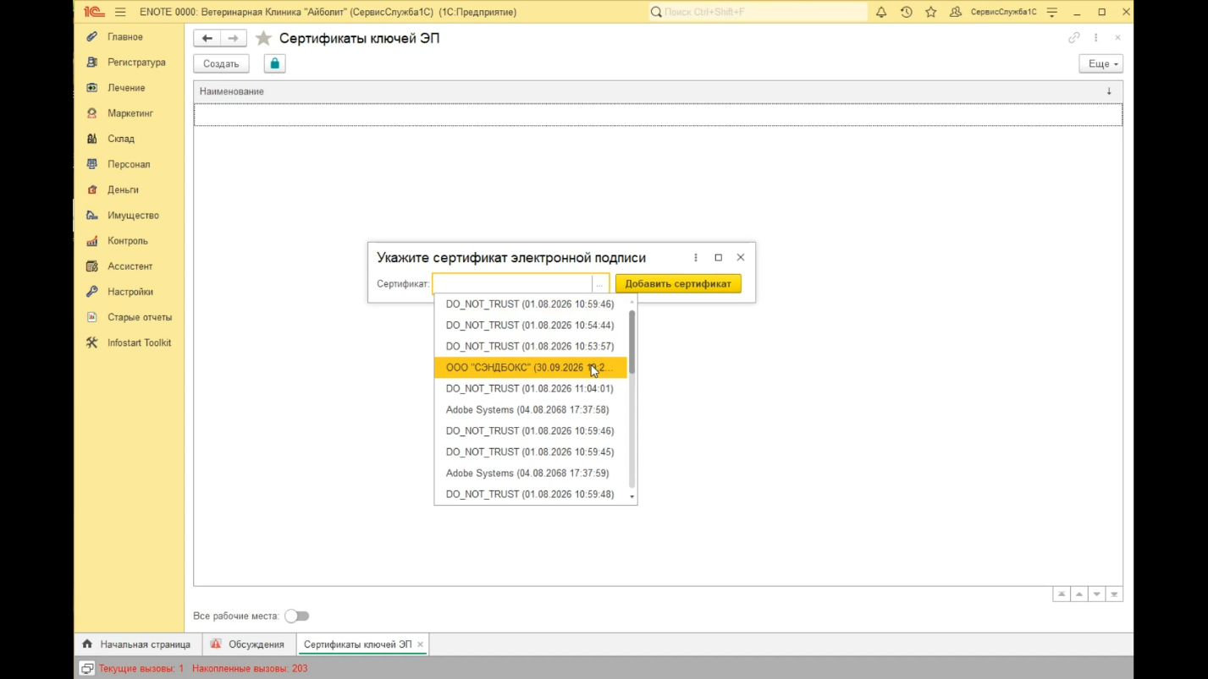Navigate back with left arrow

pyautogui.click(x=207, y=38)
